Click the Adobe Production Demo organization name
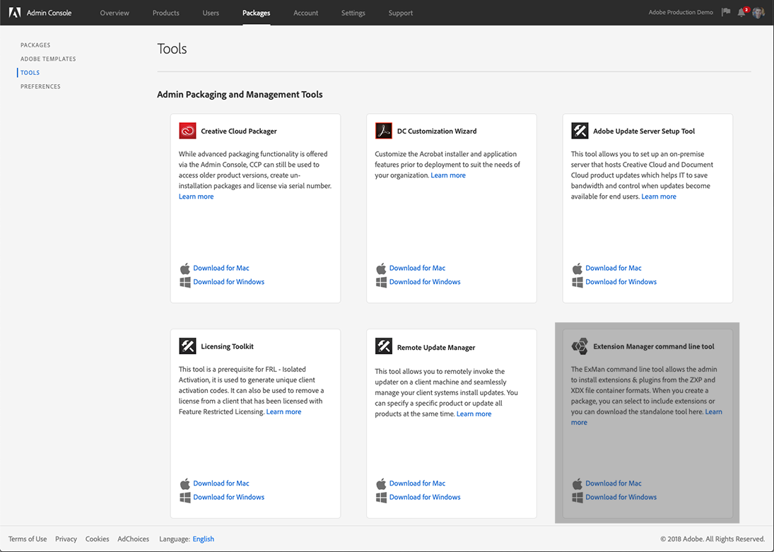This screenshot has width=774, height=552. [x=681, y=12]
